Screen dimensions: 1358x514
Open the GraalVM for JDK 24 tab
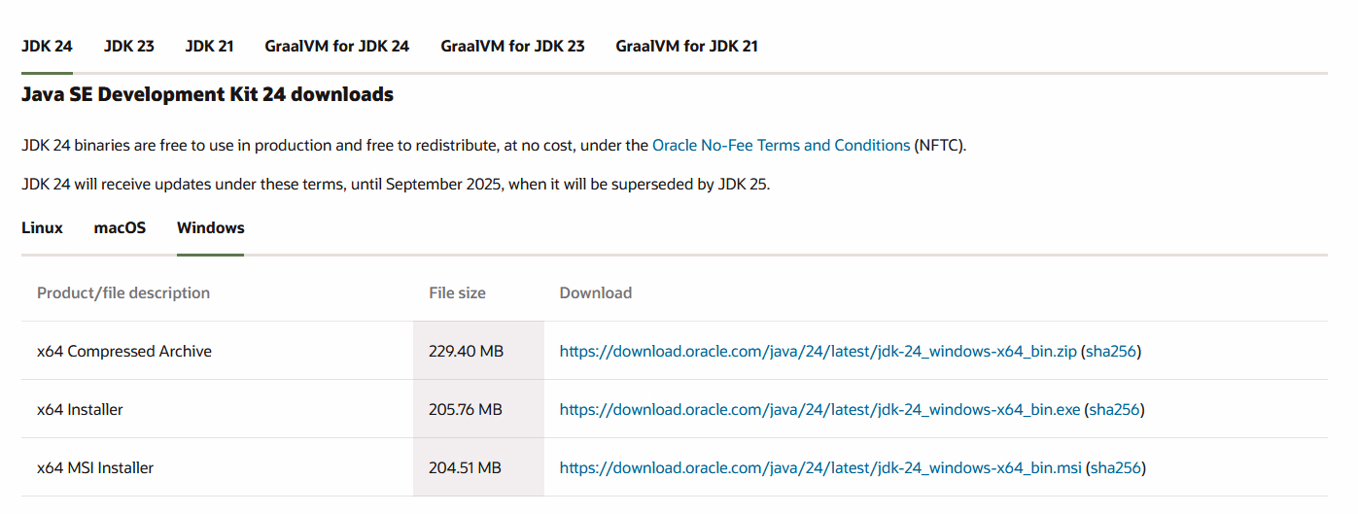coord(336,46)
